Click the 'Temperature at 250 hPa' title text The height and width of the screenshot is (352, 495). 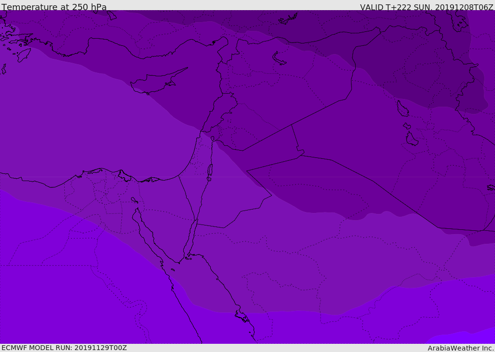[x=54, y=7]
